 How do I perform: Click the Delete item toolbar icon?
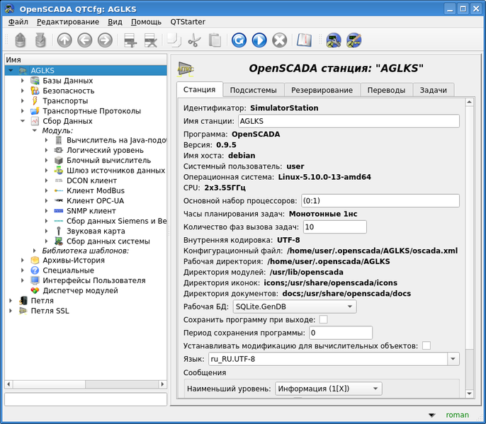[151, 40]
